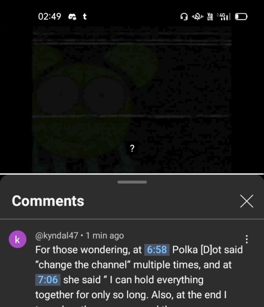Tap the 02:49 clock in status bar
Screen dimensions: 264x307
coord(50,17)
